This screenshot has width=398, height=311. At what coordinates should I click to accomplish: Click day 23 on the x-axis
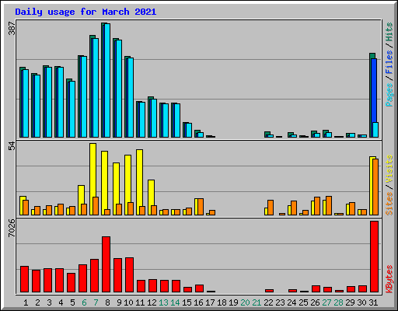tap(280, 302)
